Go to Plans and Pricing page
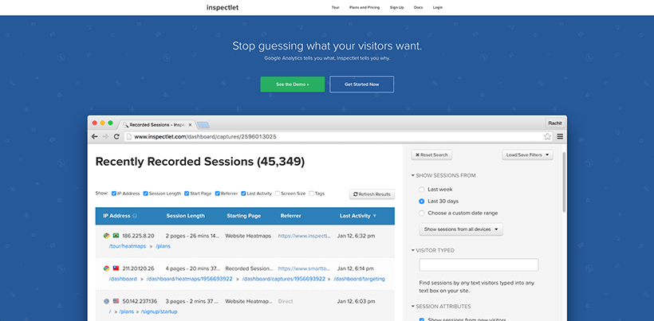 (x=364, y=7)
